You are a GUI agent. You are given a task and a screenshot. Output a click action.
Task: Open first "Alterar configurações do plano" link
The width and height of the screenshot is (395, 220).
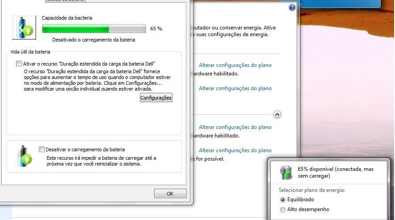point(235,65)
